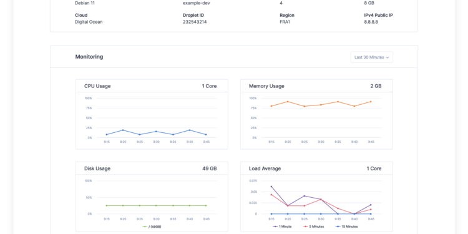The image size is (468, 234).
Task: Click the 1 Minute load point at 9:15
Action: coord(271,187)
